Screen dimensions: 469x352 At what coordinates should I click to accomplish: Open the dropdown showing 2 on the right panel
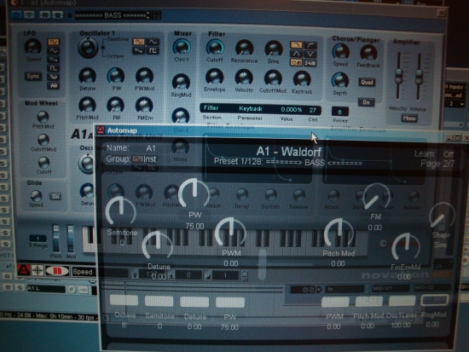pos(455,104)
